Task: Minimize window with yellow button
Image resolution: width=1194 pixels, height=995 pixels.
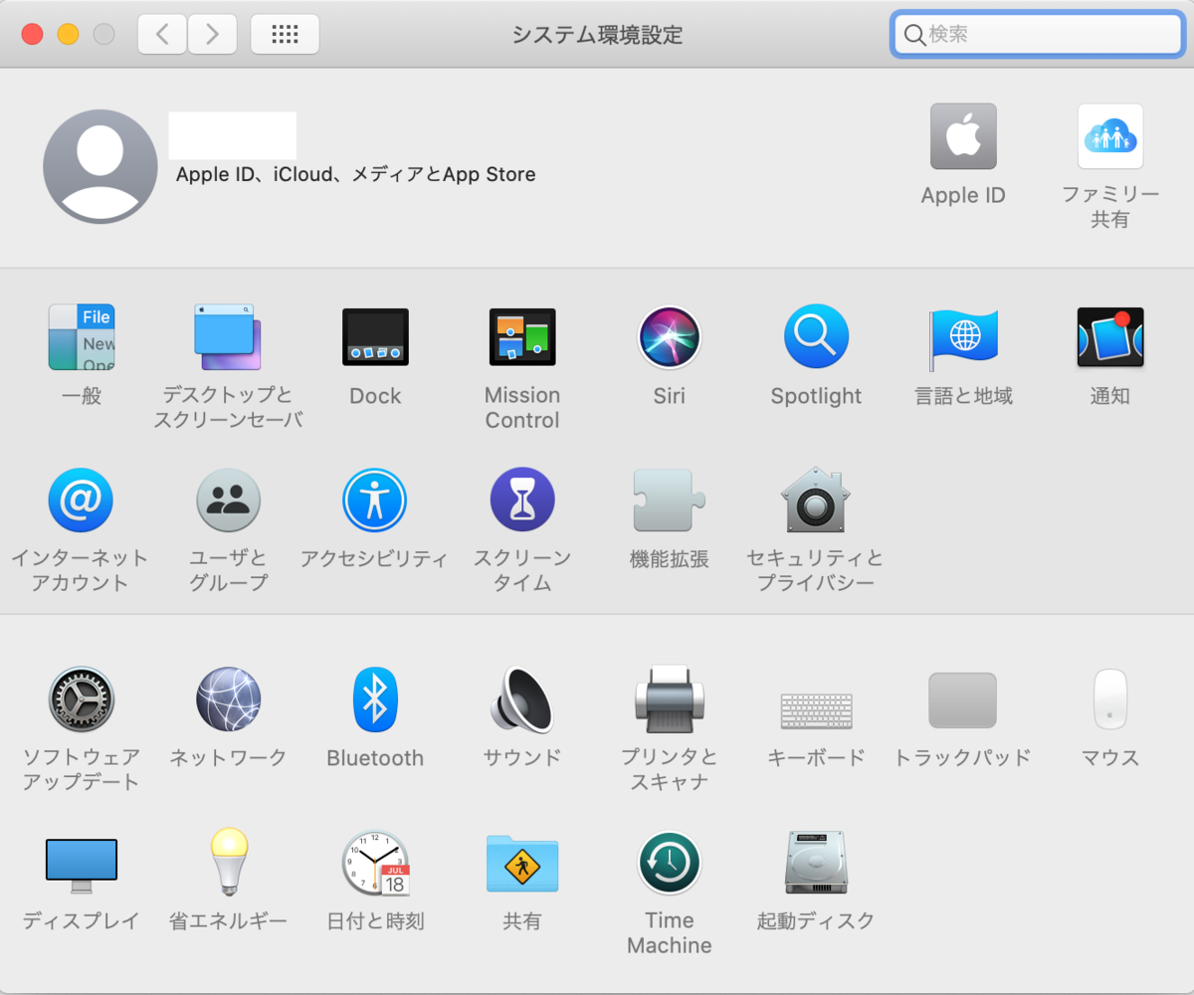Action: coord(68,34)
